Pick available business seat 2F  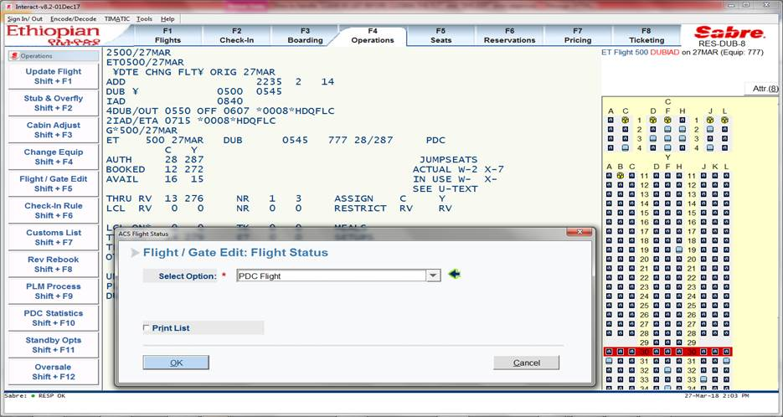coord(667,129)
